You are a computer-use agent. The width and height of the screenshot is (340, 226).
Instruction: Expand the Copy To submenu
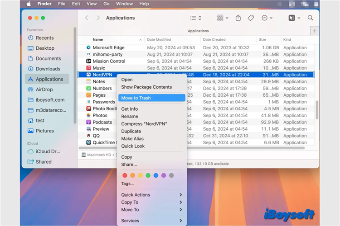(152, 202)
